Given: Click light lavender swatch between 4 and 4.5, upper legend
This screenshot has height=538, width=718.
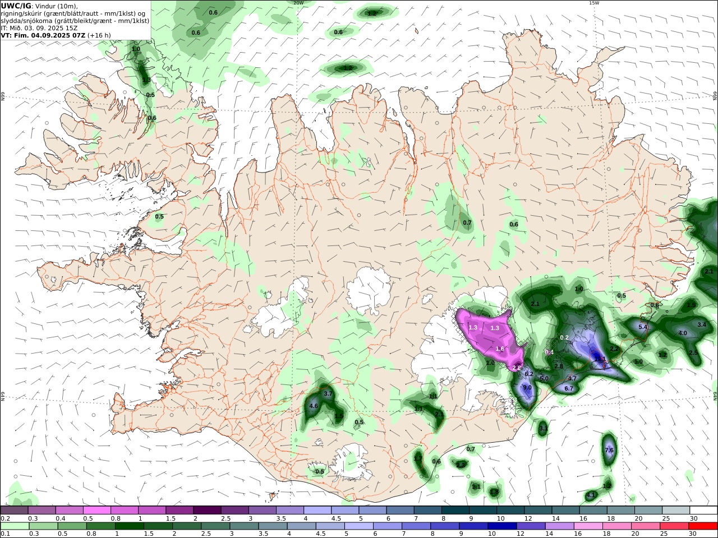Looking at the screenshot, I should [317, 511].
